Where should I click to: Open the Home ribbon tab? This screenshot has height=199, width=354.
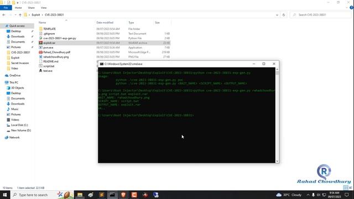click(x=18, y=8)
